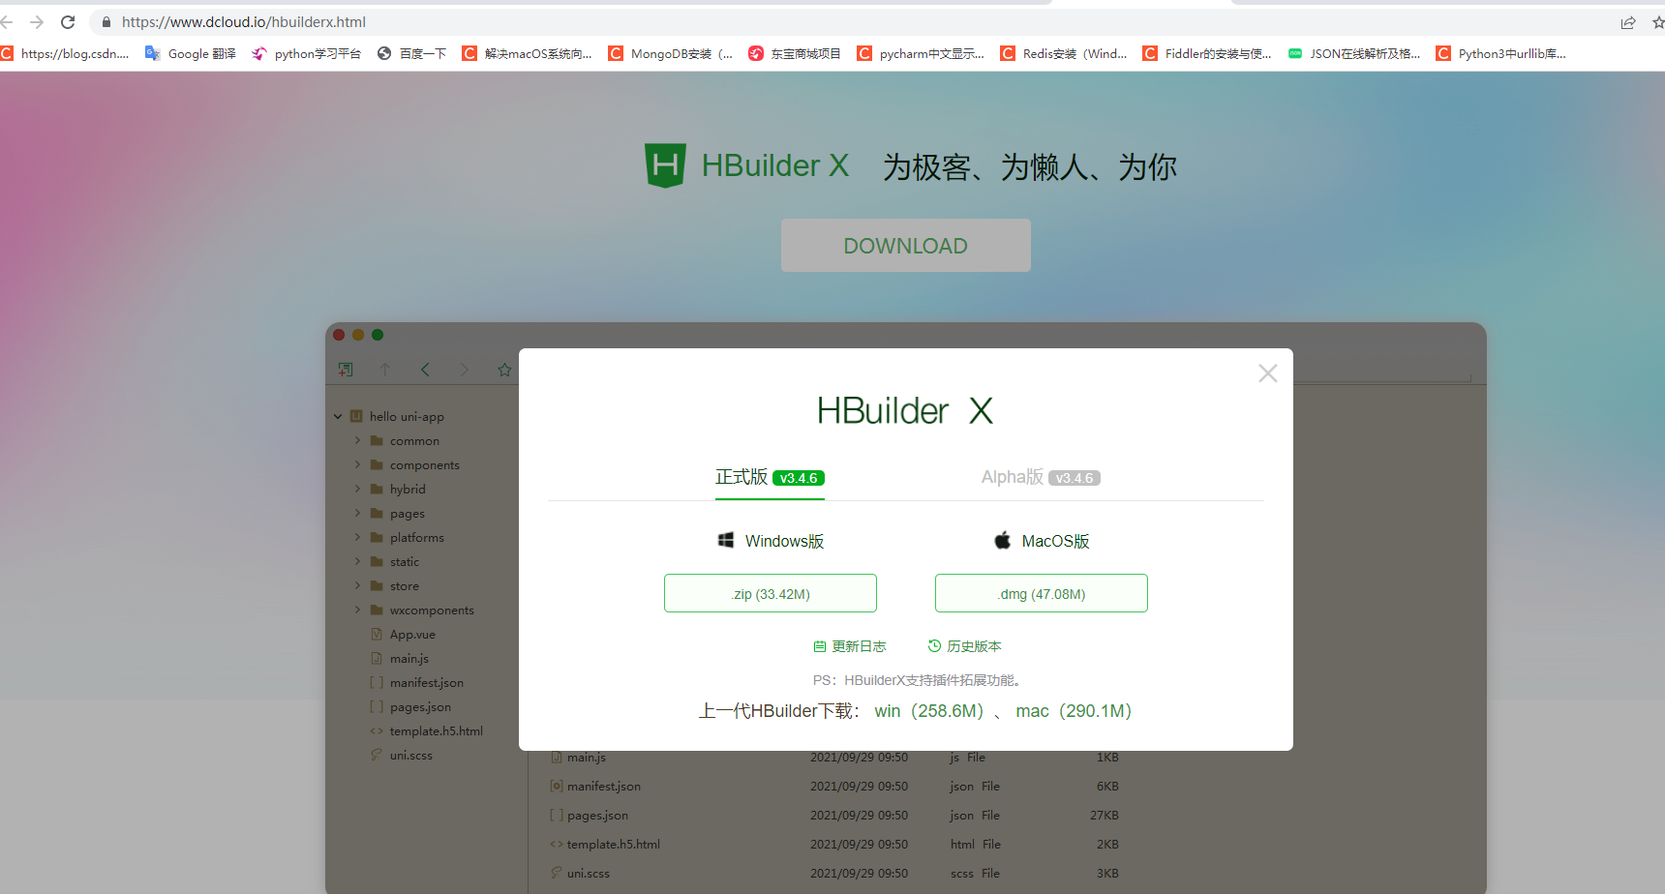
Task: Select the 正式版 tab
Action: tap(742, 476)
